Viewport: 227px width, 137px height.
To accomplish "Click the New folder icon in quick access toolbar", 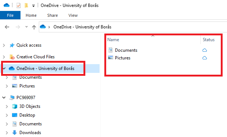I will pos(26,5).
